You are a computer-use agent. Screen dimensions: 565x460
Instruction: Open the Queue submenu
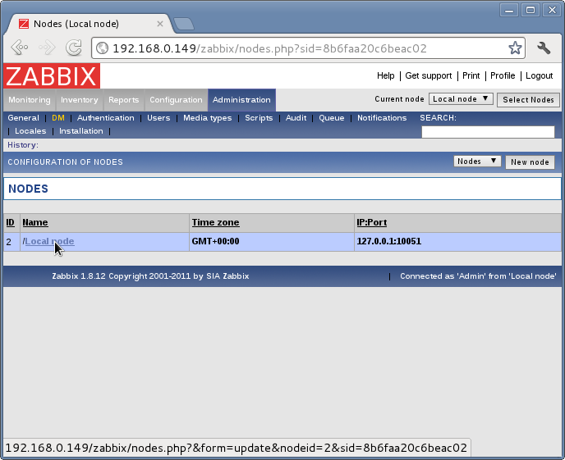(332, 118)
